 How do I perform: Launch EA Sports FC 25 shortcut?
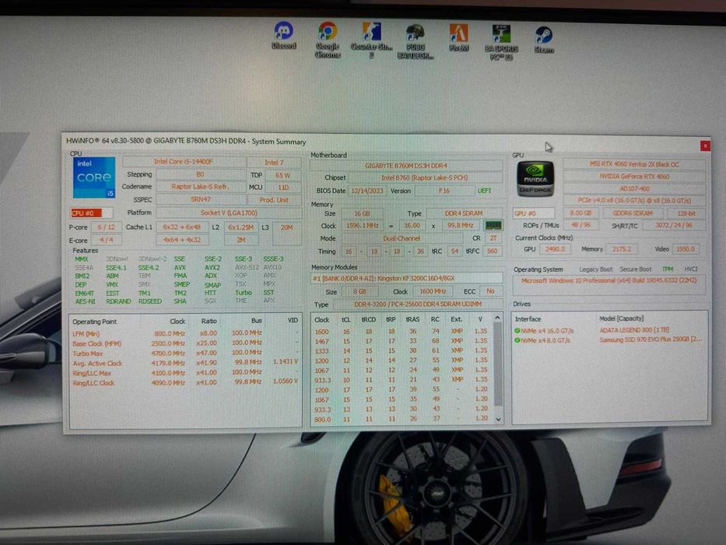pos(501,43)
